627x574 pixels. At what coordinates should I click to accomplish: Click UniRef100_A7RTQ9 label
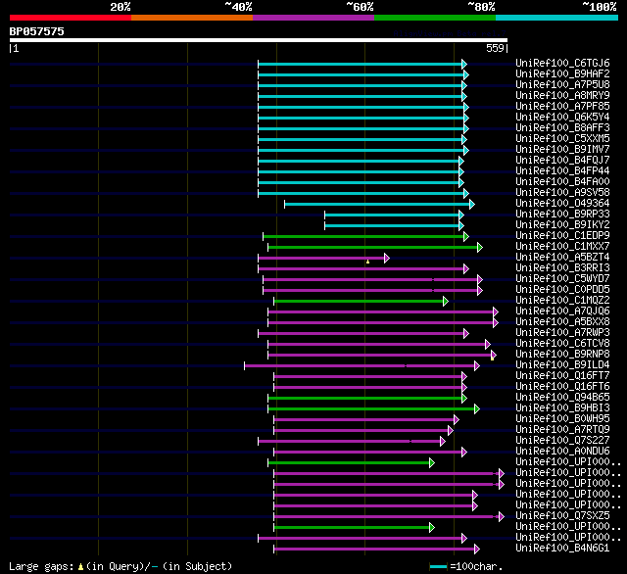tap(562, 430)
